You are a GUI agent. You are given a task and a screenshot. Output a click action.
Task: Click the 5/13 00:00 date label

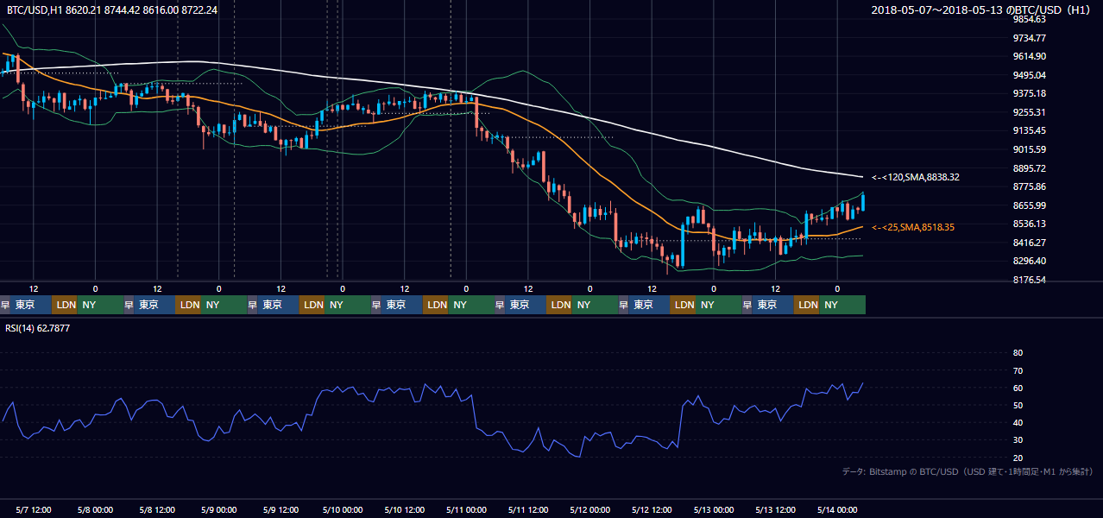pos(714,509)
